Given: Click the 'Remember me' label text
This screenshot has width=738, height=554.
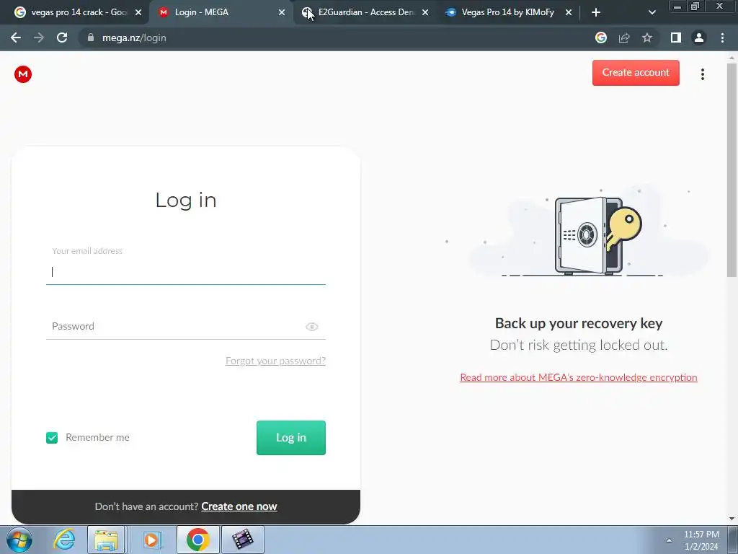Looking at the screenshot, I should coord(97,438).
